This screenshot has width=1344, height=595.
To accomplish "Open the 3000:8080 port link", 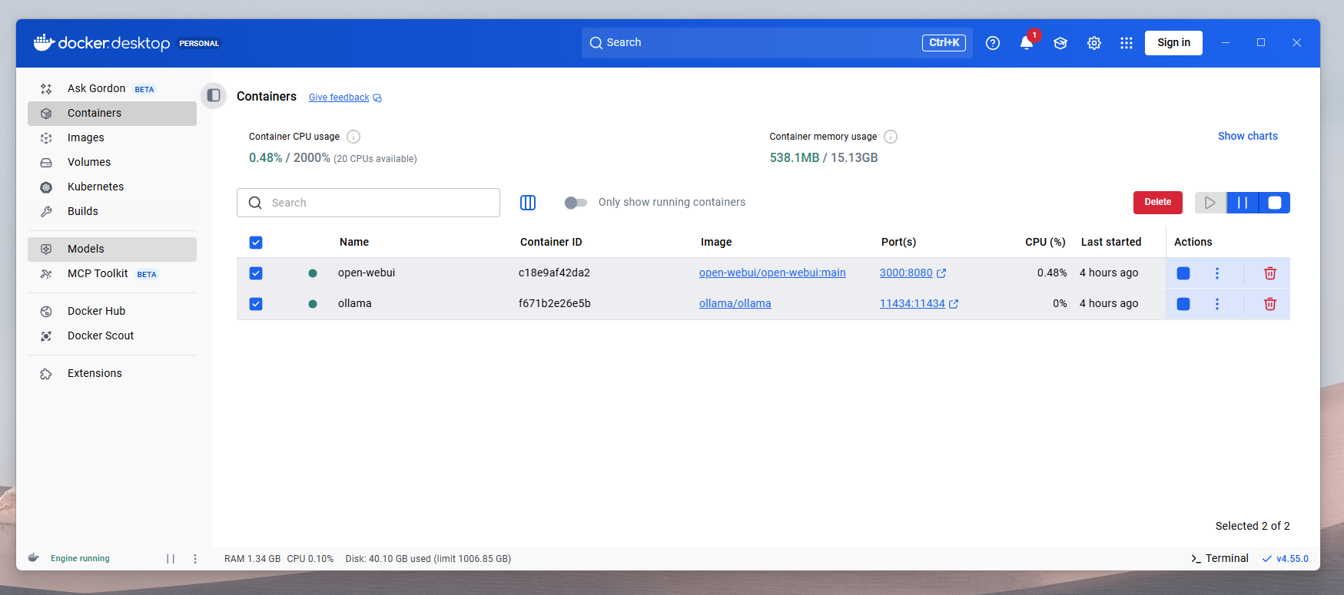I will tap(906, 273).
